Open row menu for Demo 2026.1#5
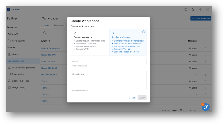224x124 pixels. (x=205, y=55)
